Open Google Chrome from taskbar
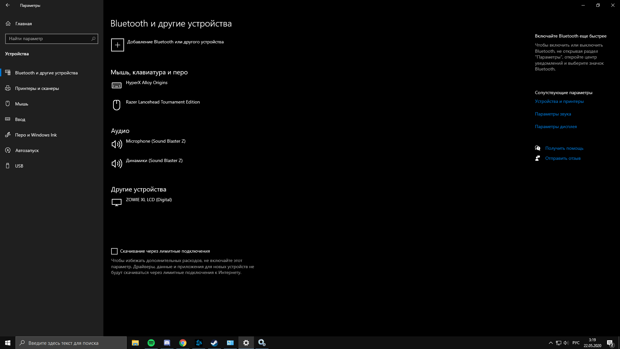Image resolution: width=620 pixels, height=349 pixels. click(x=183, y=343)
